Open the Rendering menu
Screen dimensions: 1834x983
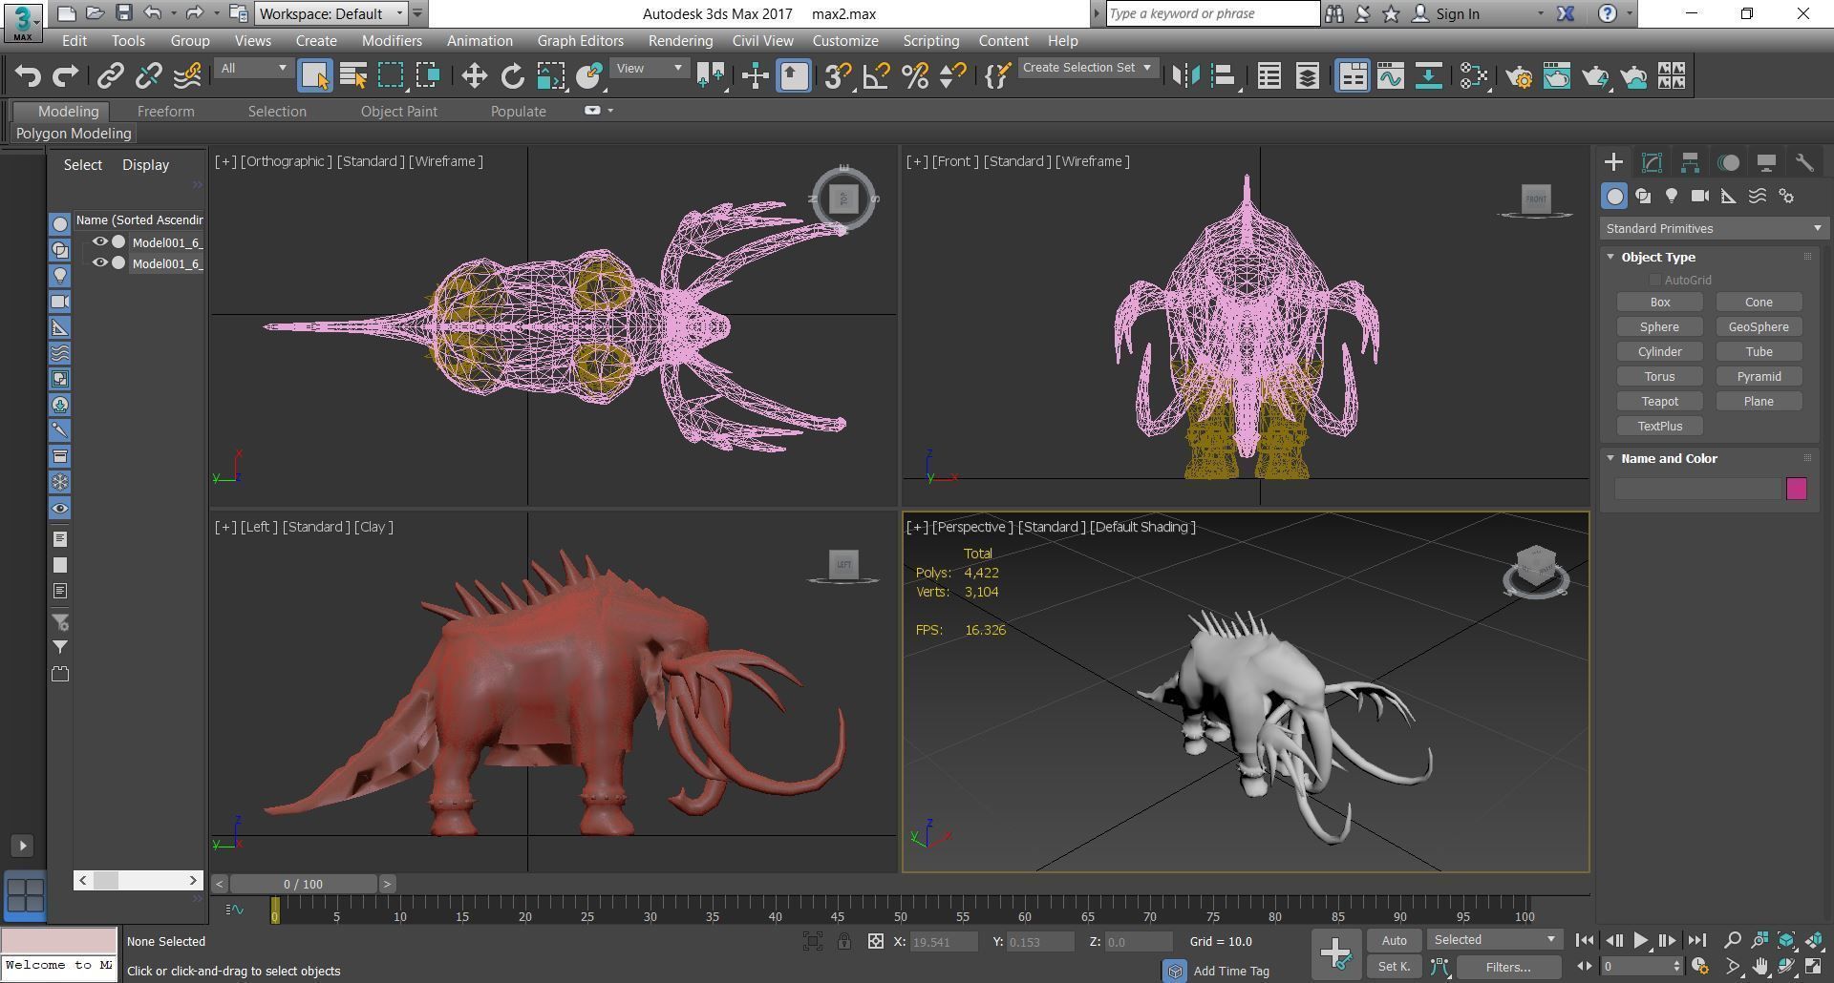(680, 41)
